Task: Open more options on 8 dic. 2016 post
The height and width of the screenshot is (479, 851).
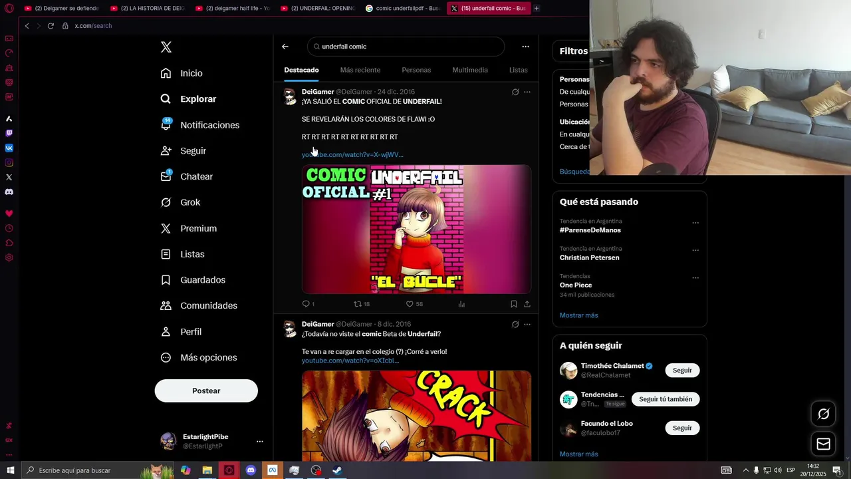Action: pyautogui.click(x=527, y=325)
